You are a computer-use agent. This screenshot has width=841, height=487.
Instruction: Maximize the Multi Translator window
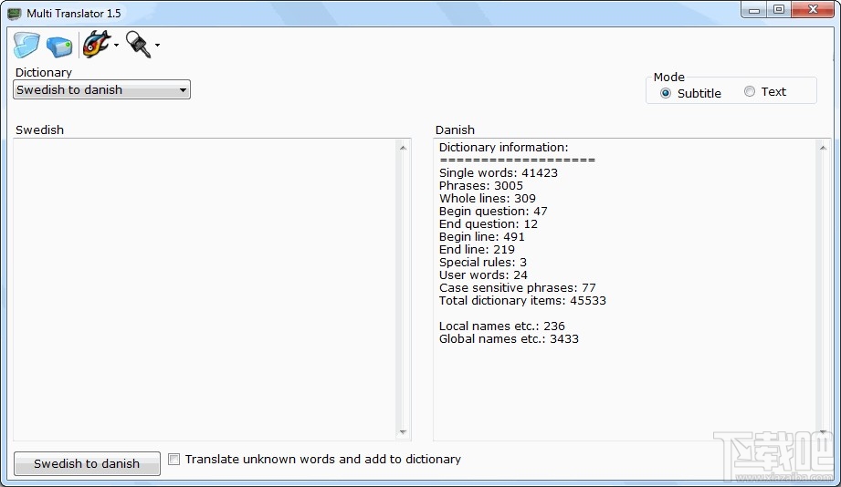click(x=779, y=10)
